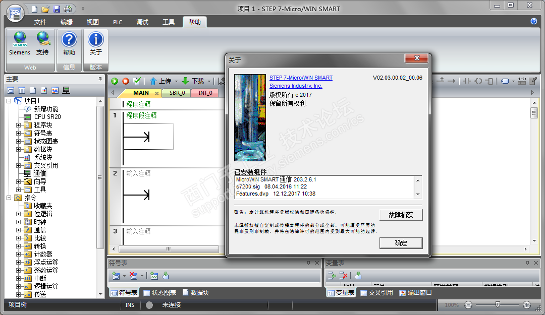Viewport: 545px width, 315px height.
Task: Switch to the 输出窗口 bottom tab
Action: coord(415,293)
